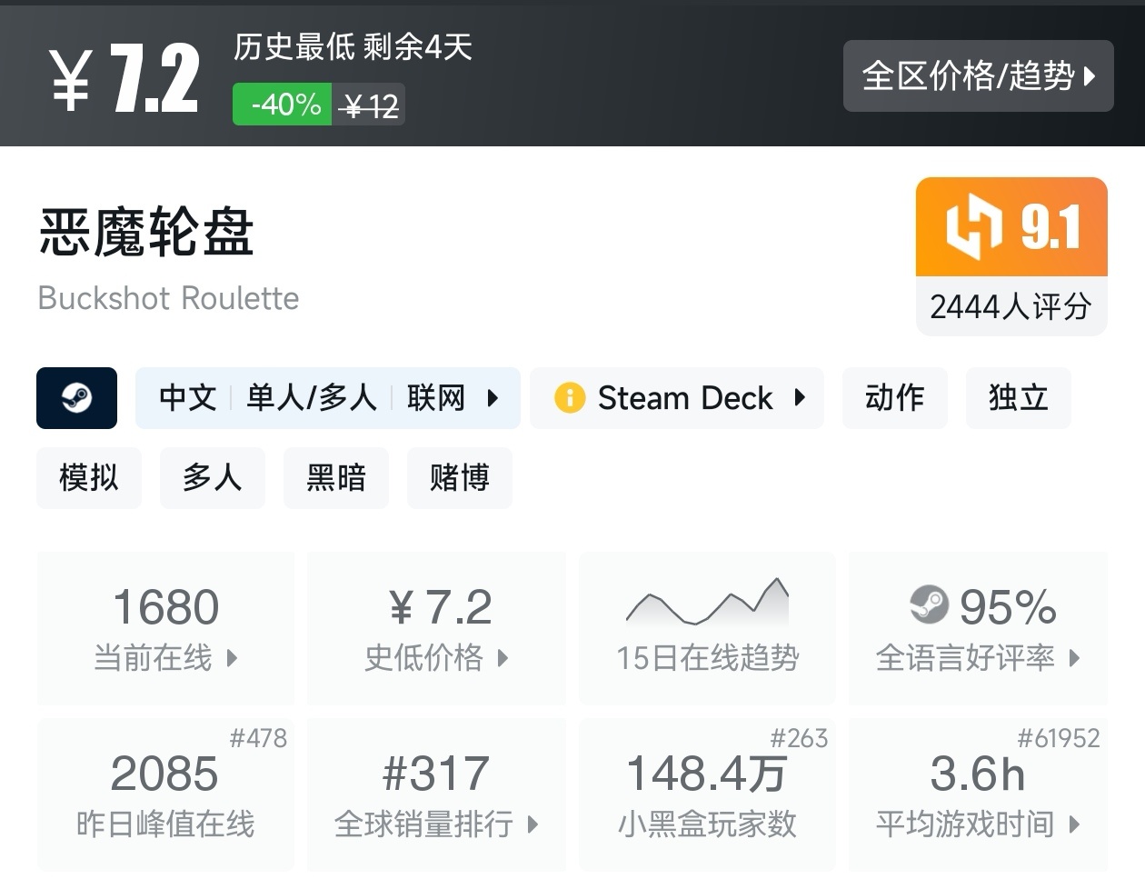
Task: Click the 历史最低 剩余4天 label
Action: 353,46
